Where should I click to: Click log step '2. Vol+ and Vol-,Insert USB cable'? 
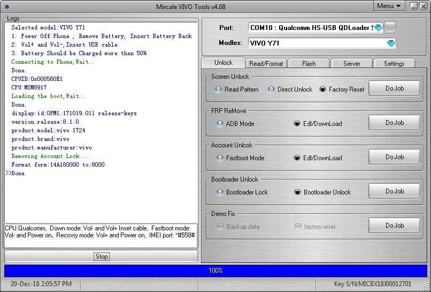point(64,44)
